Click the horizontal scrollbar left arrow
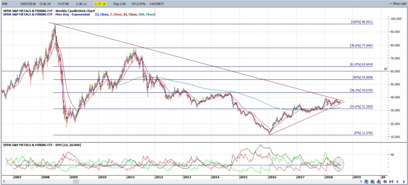This screenshot has width=408, height=185. pos(4,181)
